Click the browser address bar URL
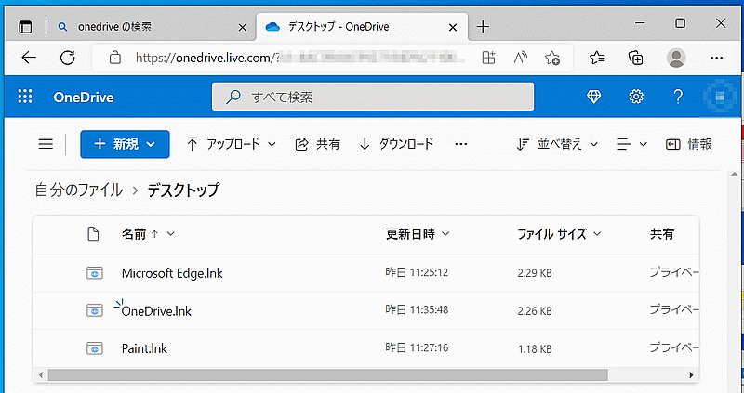This screenshot has height=393, width=744. click(299, 58)
